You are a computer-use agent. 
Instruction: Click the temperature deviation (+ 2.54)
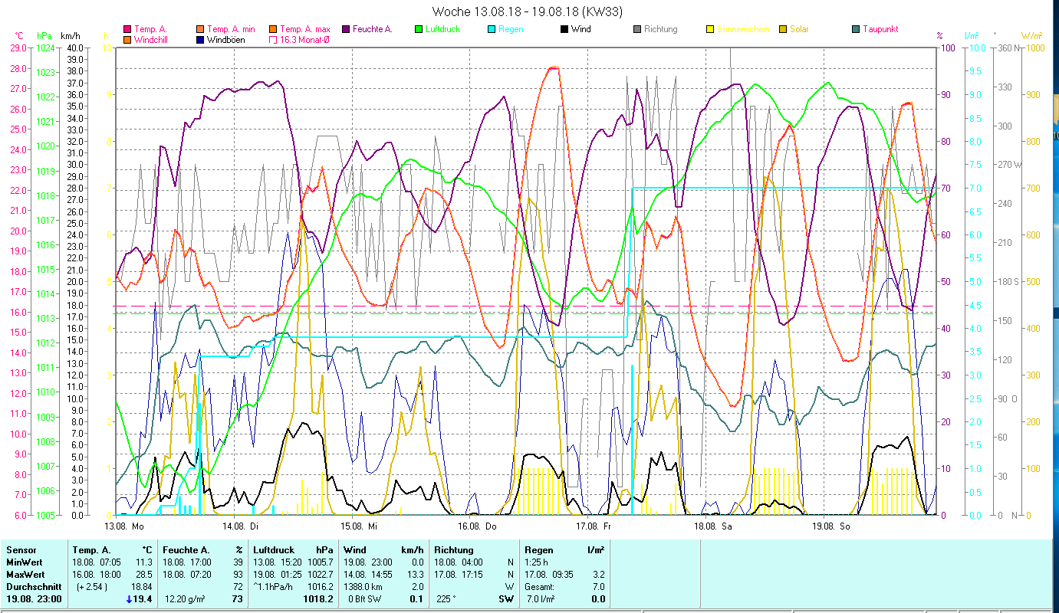click(x=90, y=586)
